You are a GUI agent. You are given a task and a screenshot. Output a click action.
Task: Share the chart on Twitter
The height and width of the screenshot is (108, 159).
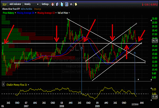[62, 4]
